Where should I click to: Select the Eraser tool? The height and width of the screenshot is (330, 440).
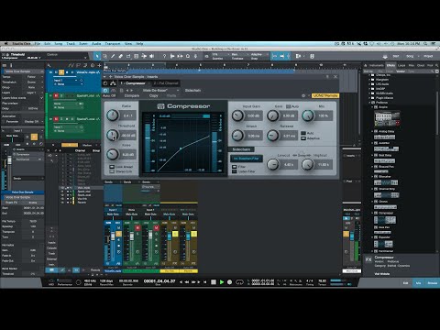pyautogui.click(x=121, y=56)
